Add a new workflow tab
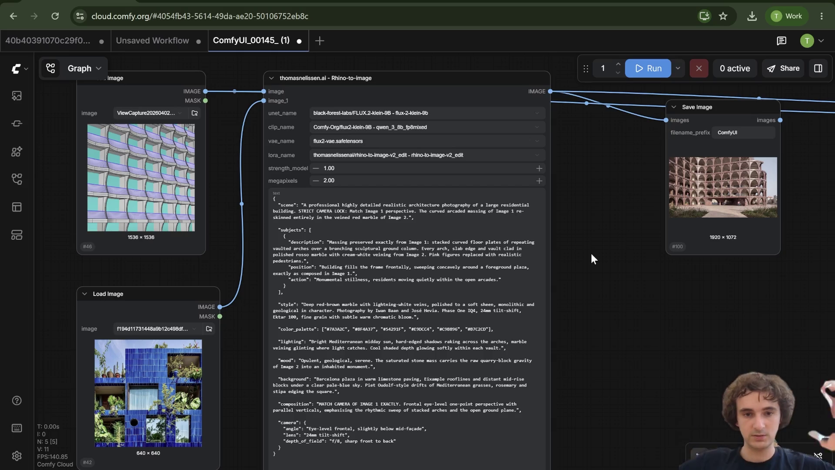835x470 pixels. point(320,41)
